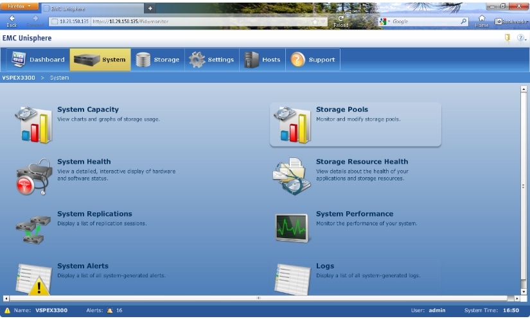Open the System Performance link
Screen dimensions: 530x321
click(354, 214)
